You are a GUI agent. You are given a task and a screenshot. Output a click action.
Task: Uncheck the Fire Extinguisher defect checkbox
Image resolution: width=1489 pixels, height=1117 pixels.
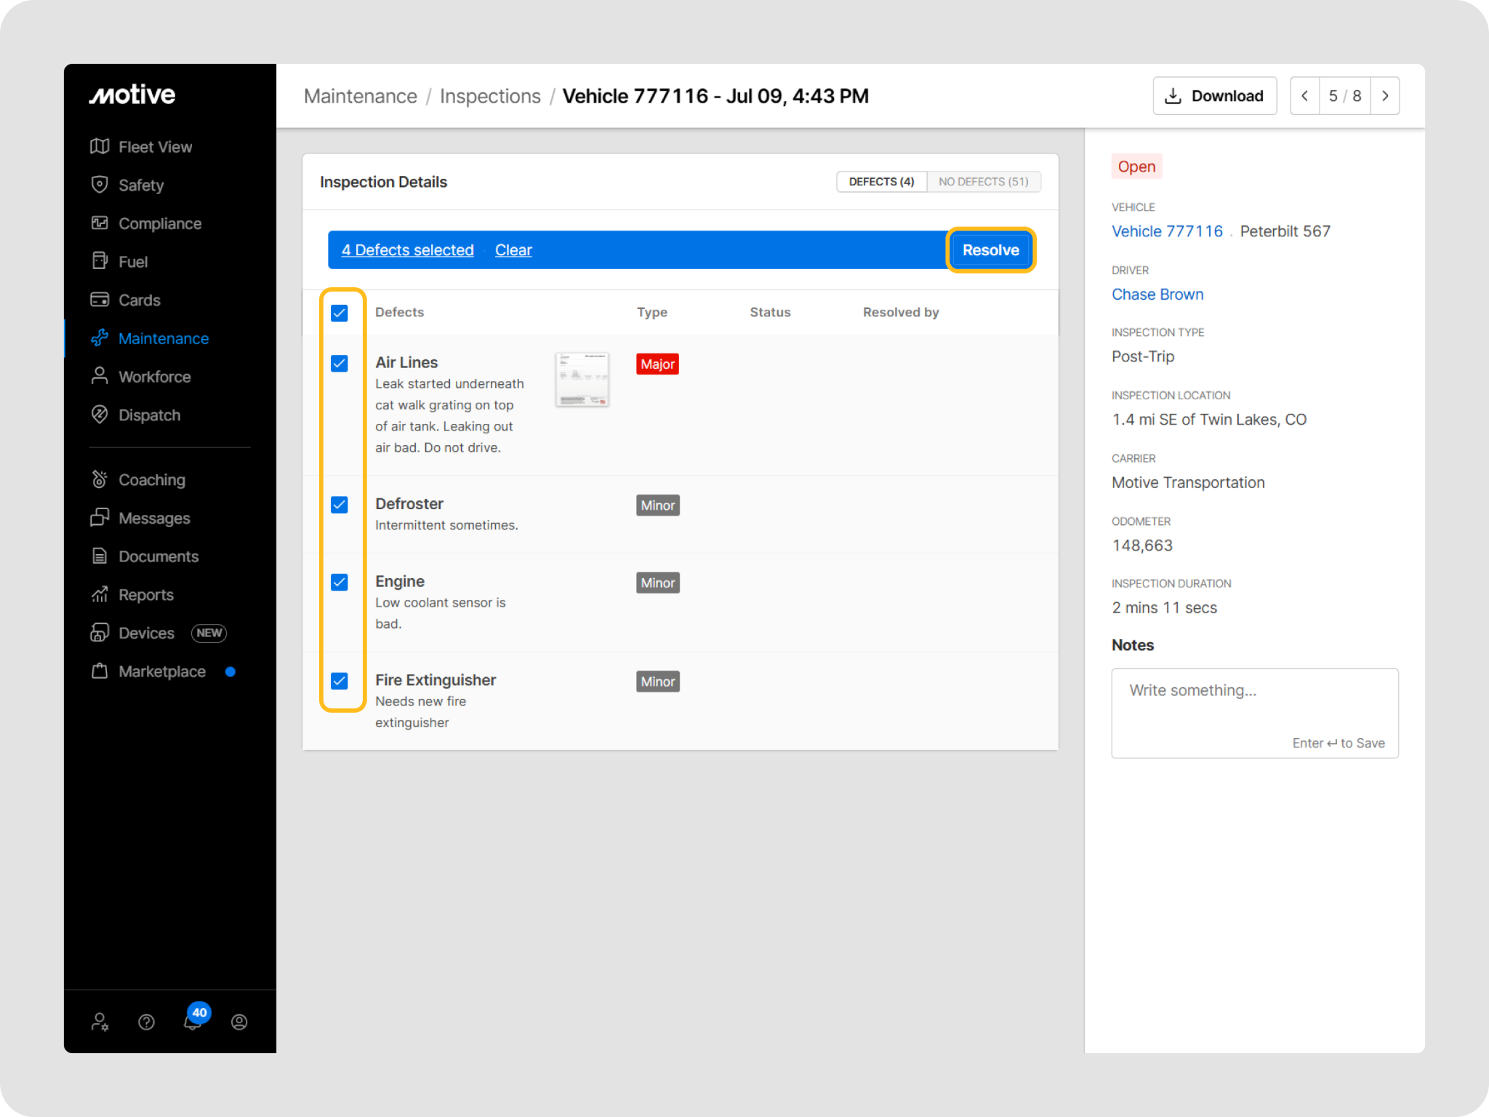(340, 681)
